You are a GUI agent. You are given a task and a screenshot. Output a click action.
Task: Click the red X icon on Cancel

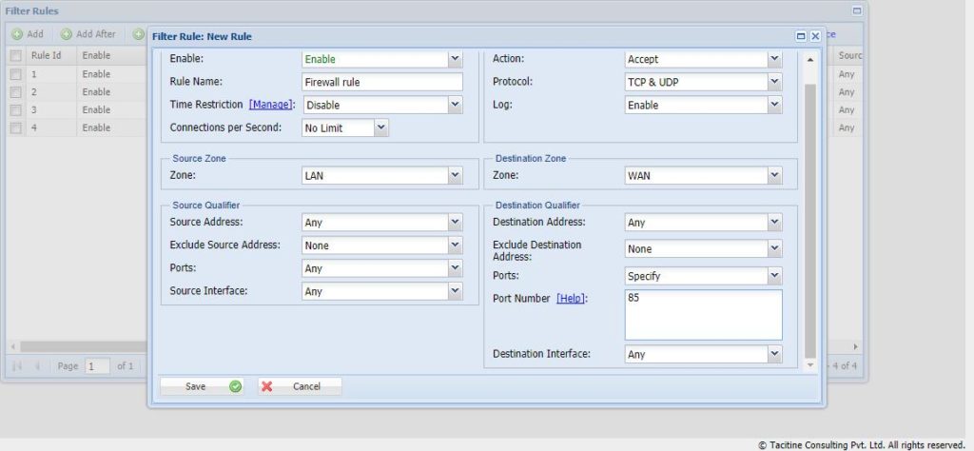pos(267,386)
